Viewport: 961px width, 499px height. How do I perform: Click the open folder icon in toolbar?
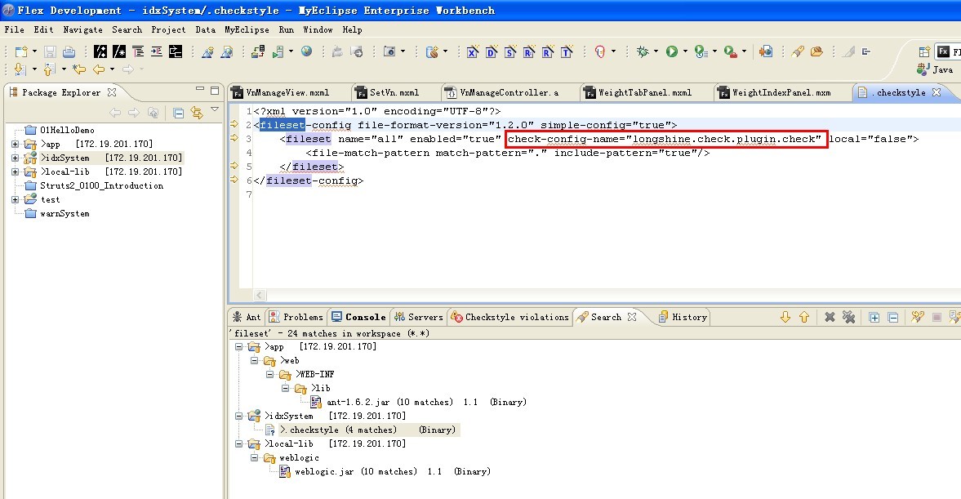[816, 51]
